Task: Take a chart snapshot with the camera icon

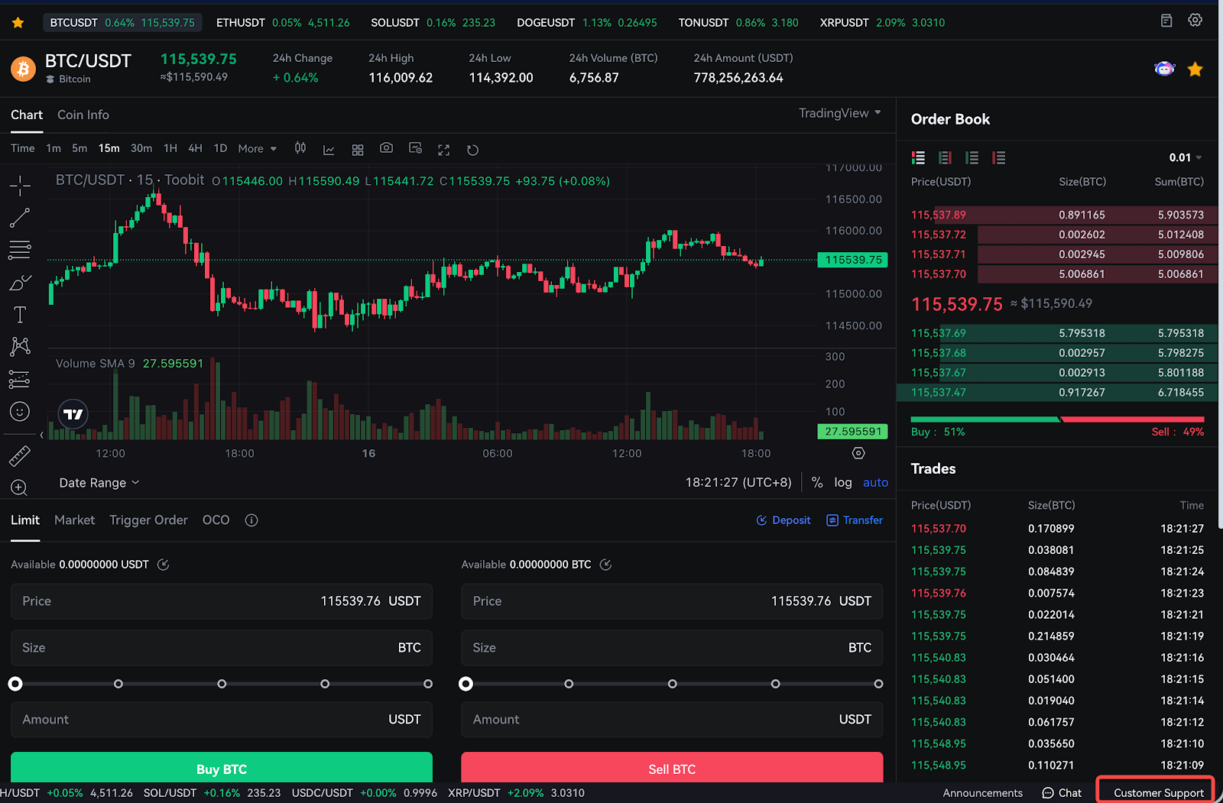Action: pos(387,148)
